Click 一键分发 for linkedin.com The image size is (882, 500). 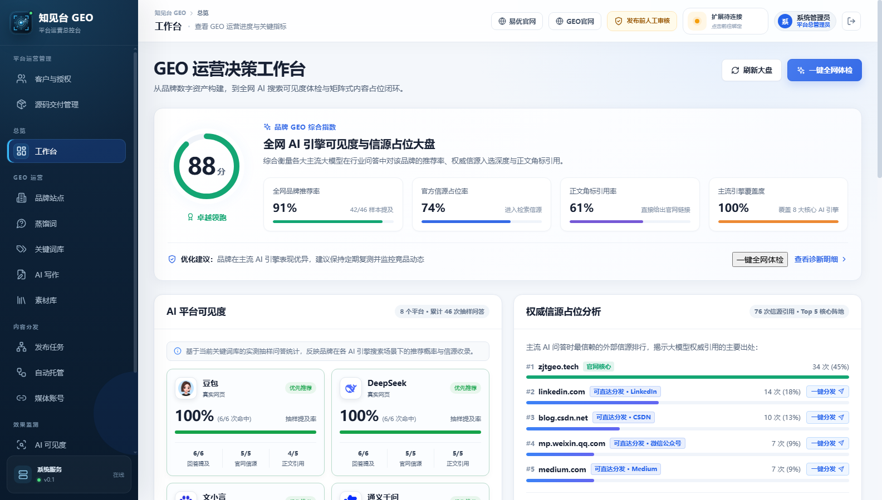click(x=827, y=392)
